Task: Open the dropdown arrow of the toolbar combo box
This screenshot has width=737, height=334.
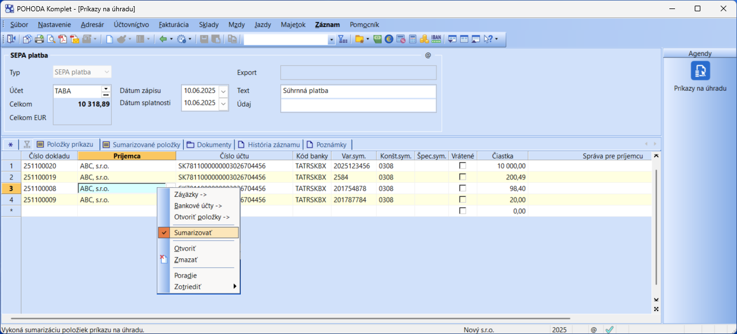Action: coord(331,39)
